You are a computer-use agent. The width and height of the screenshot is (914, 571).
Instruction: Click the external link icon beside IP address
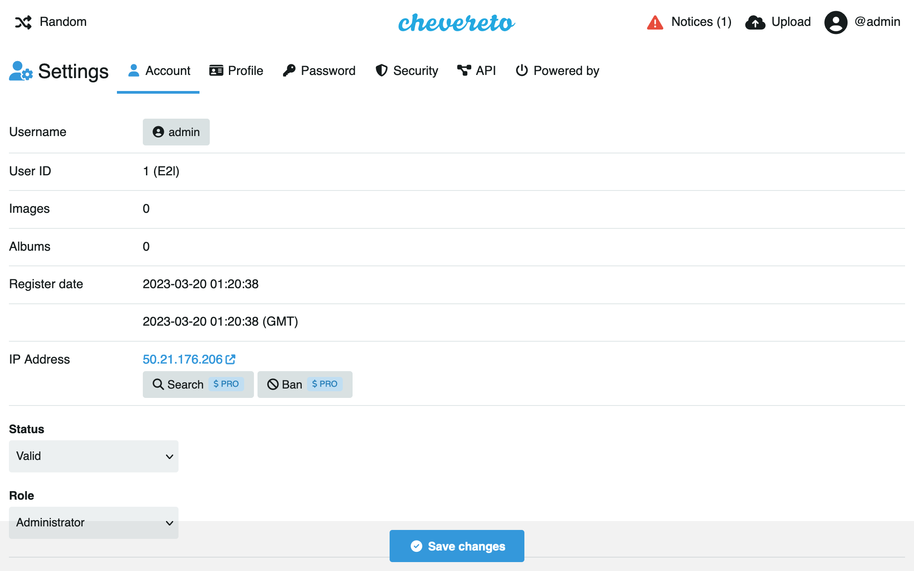[231, 359]
